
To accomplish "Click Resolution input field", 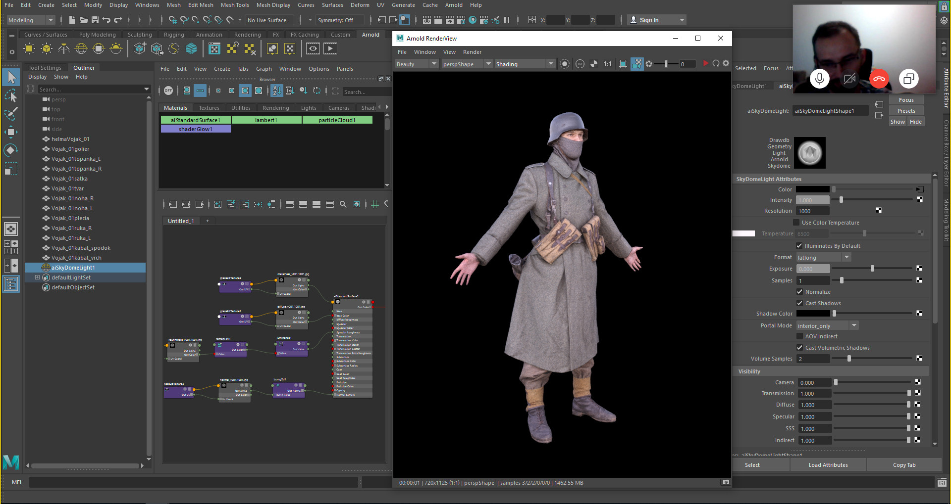I will pyautogui.click(x=812, y=211).
